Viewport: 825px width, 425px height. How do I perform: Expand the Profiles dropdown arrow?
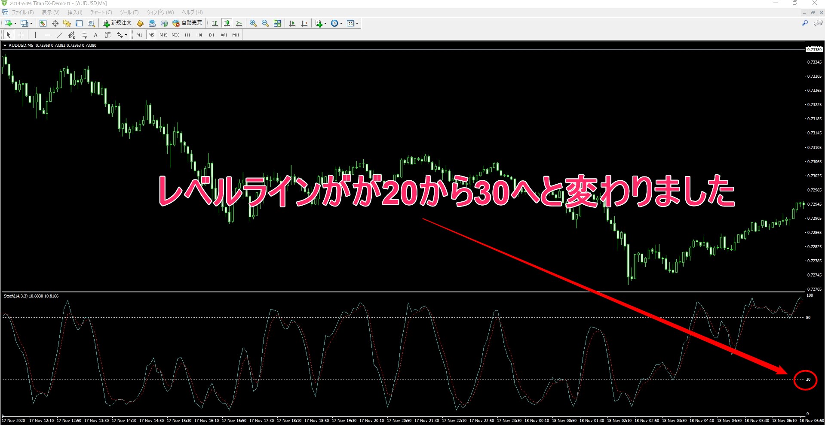pyautogui.click(x=31, y=24)
